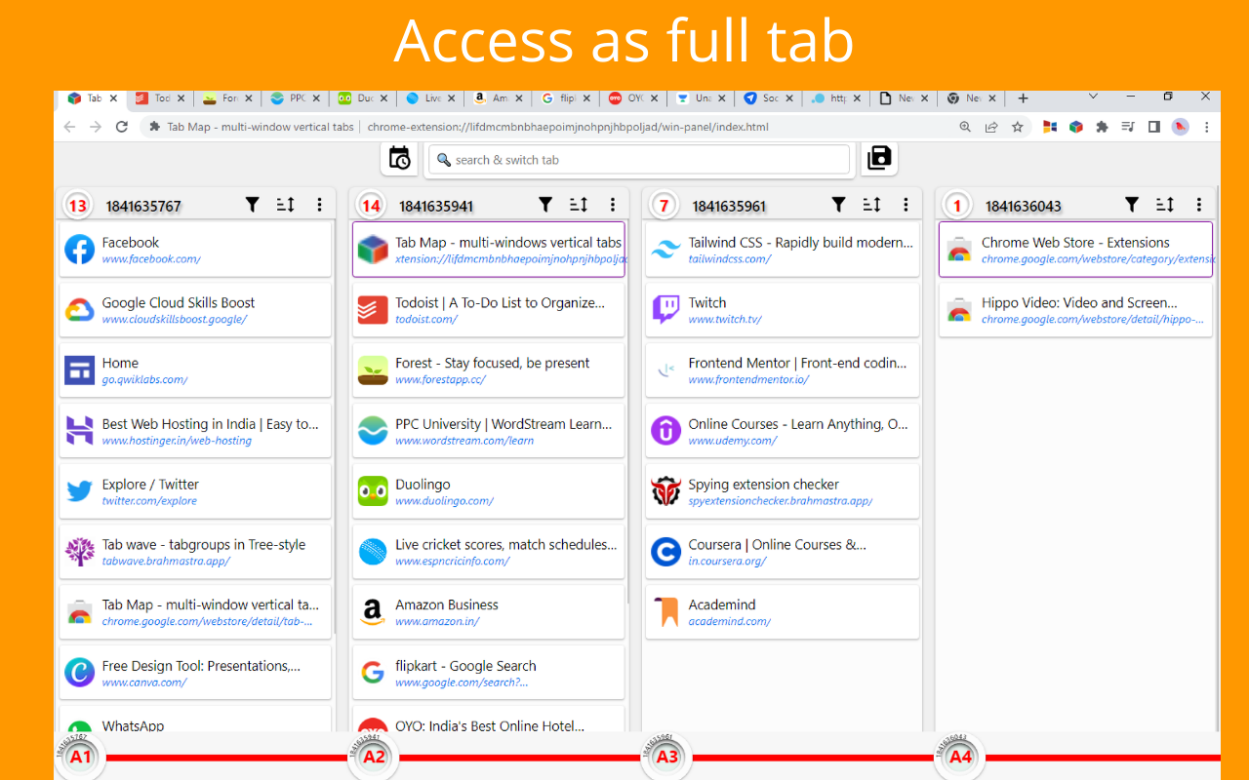Filter tabs in window 1841635961
1249x780 pixels.
click(838, 205)
